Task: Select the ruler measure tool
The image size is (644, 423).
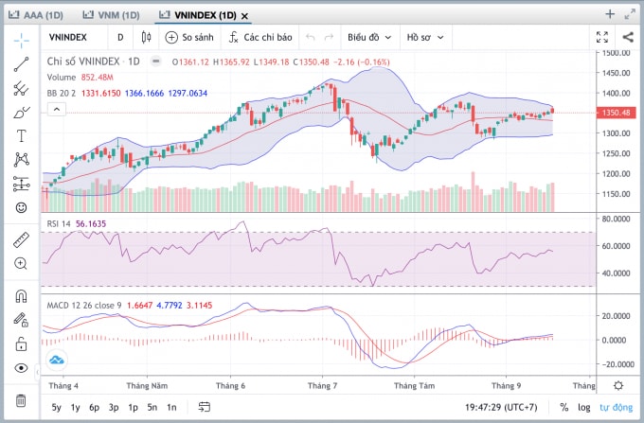Action: [x=21, y=239]
